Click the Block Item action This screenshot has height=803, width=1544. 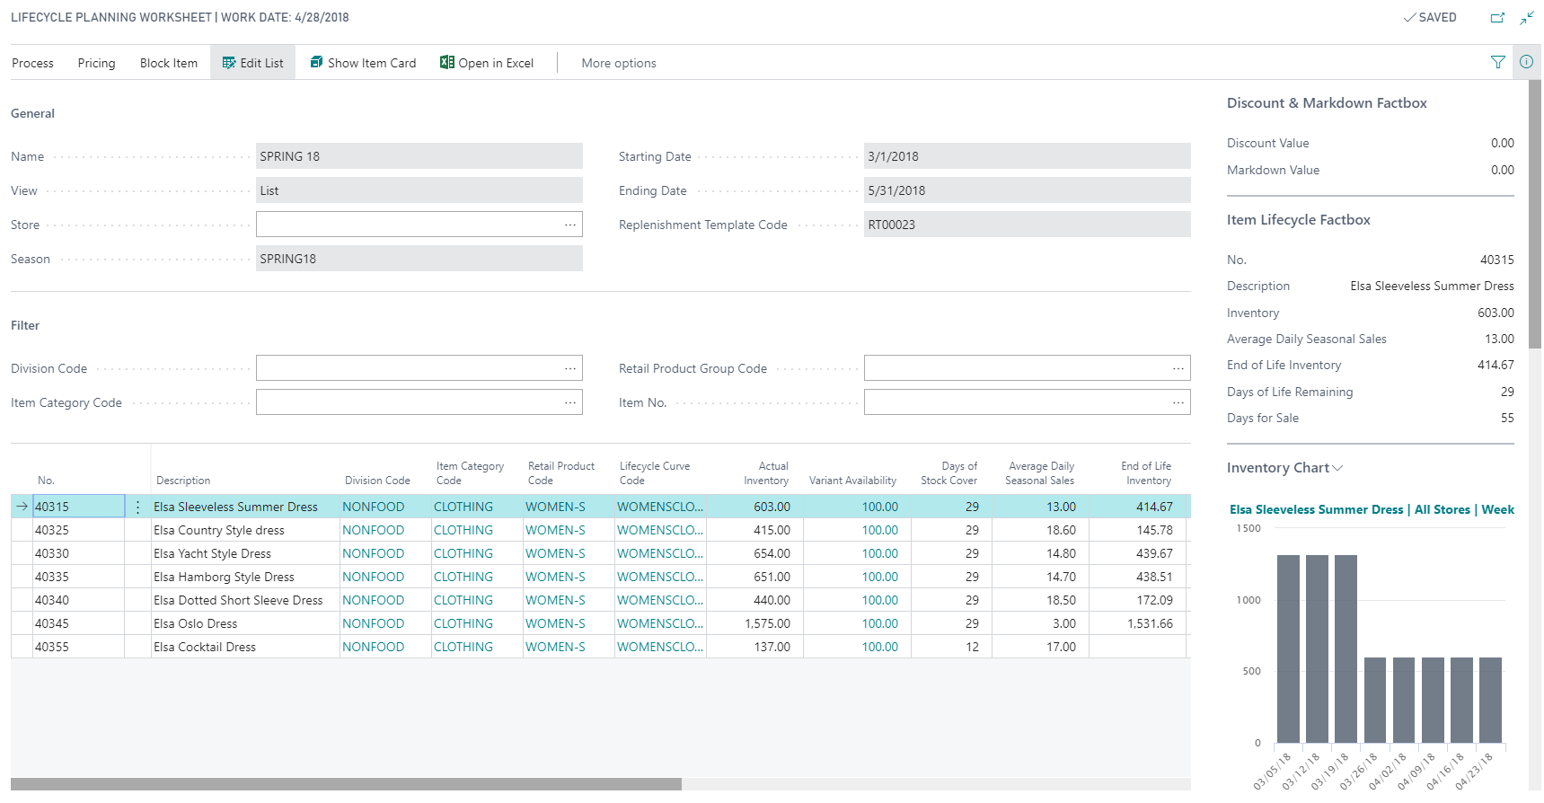click(x=169, y=63)
